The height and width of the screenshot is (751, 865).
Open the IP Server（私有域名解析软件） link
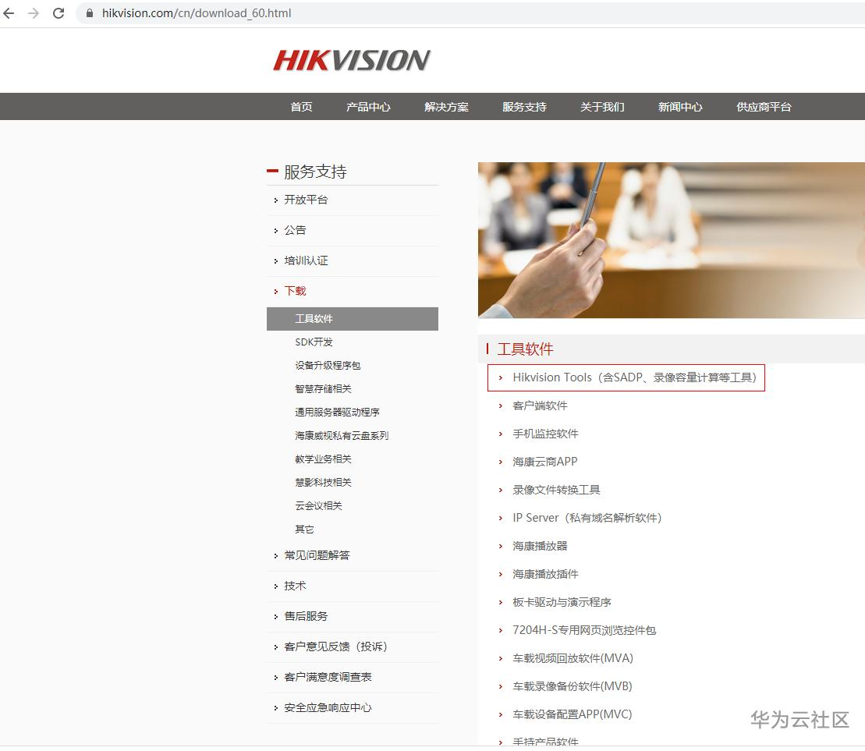coord(587,518)
